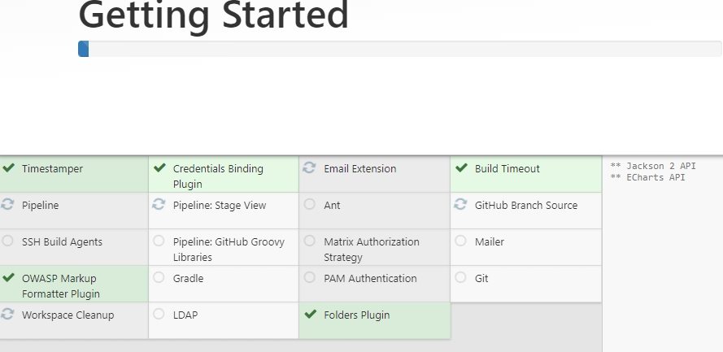Click the GitHub Branch Source label
This screenshot has height=352, width=723.
pyautogui.click(x=526, y=206)
